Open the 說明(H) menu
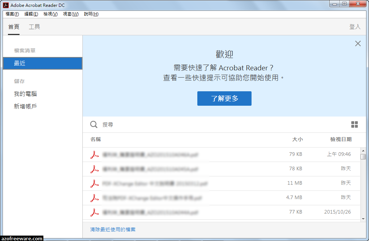Screen dimensions: 369x241 (x=91, y=14)
